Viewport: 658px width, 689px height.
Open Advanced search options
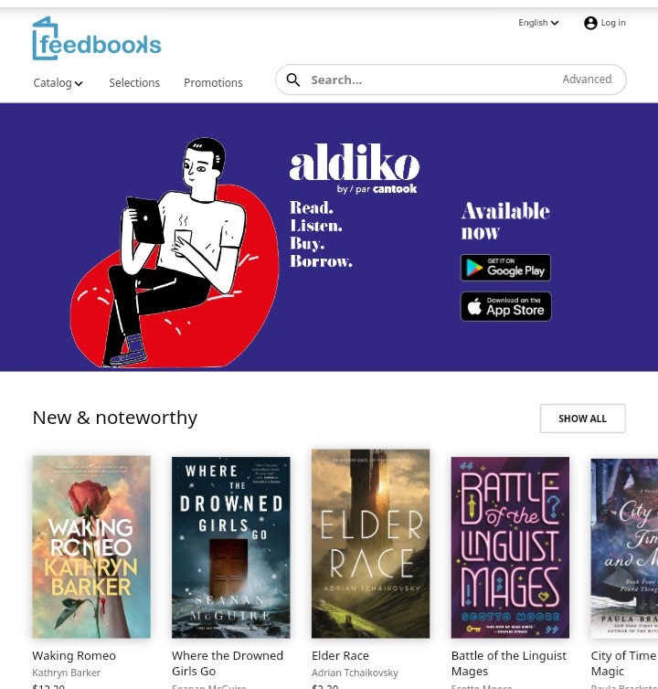point(587,79)
